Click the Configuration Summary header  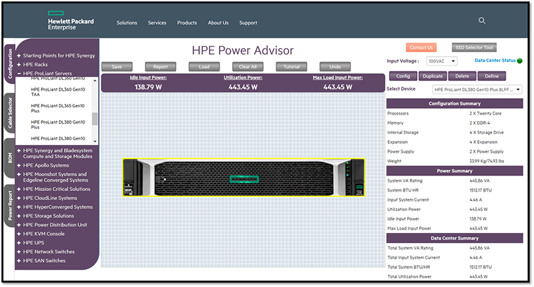[455, 103]
